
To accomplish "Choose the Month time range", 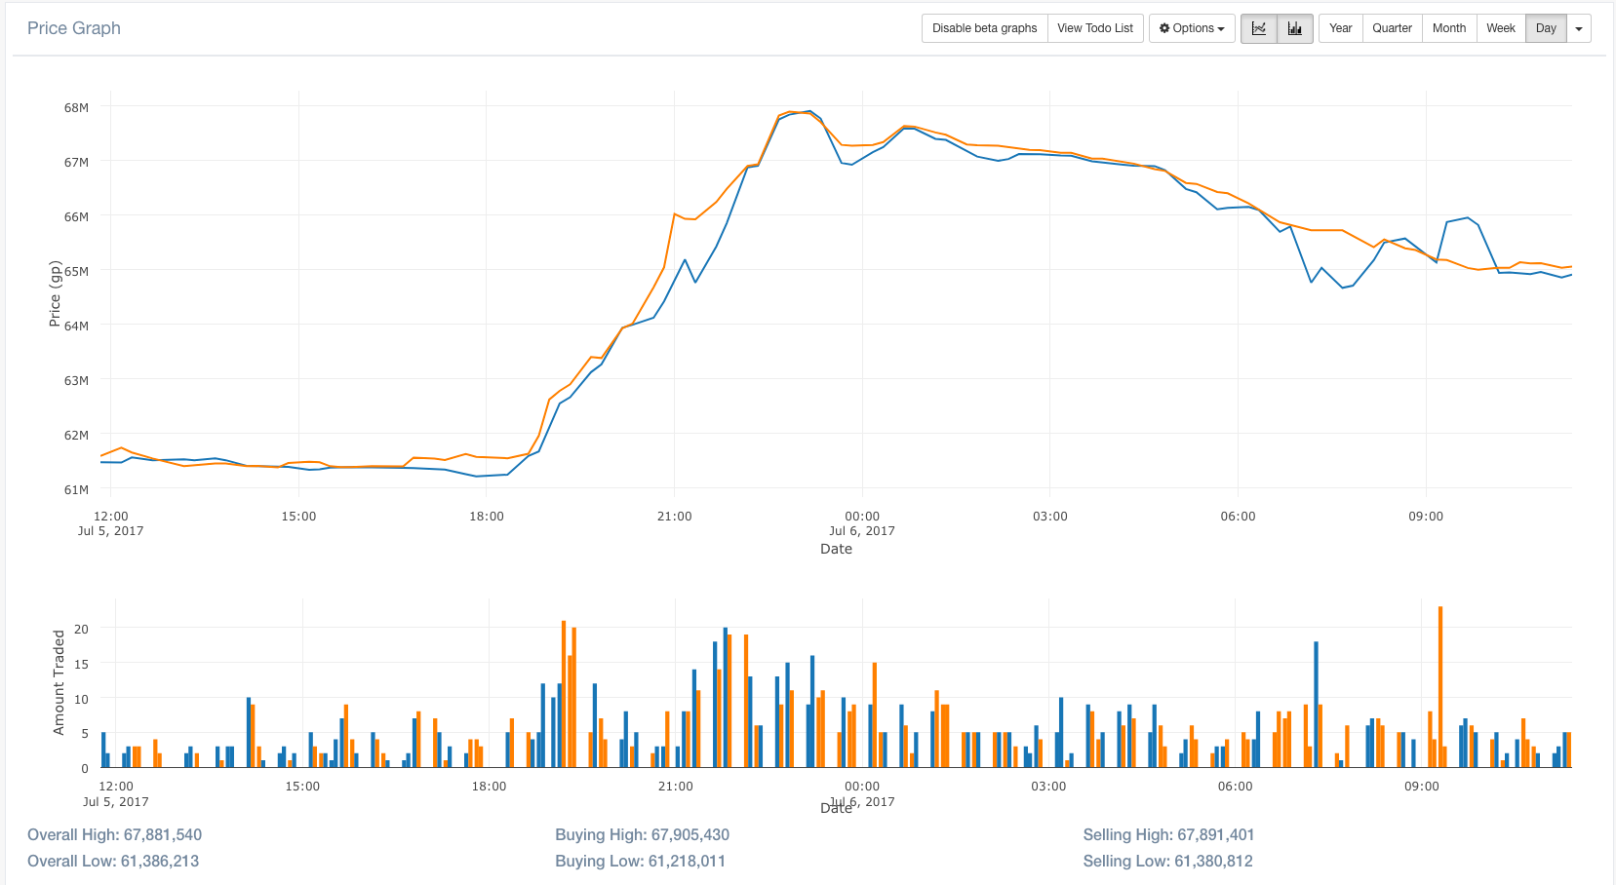I will tap(1448, 28).
